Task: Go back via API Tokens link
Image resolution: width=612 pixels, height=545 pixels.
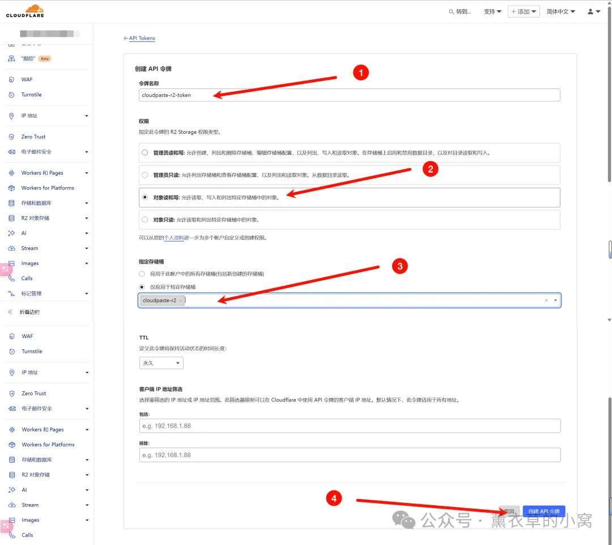Action: point(139,38)
